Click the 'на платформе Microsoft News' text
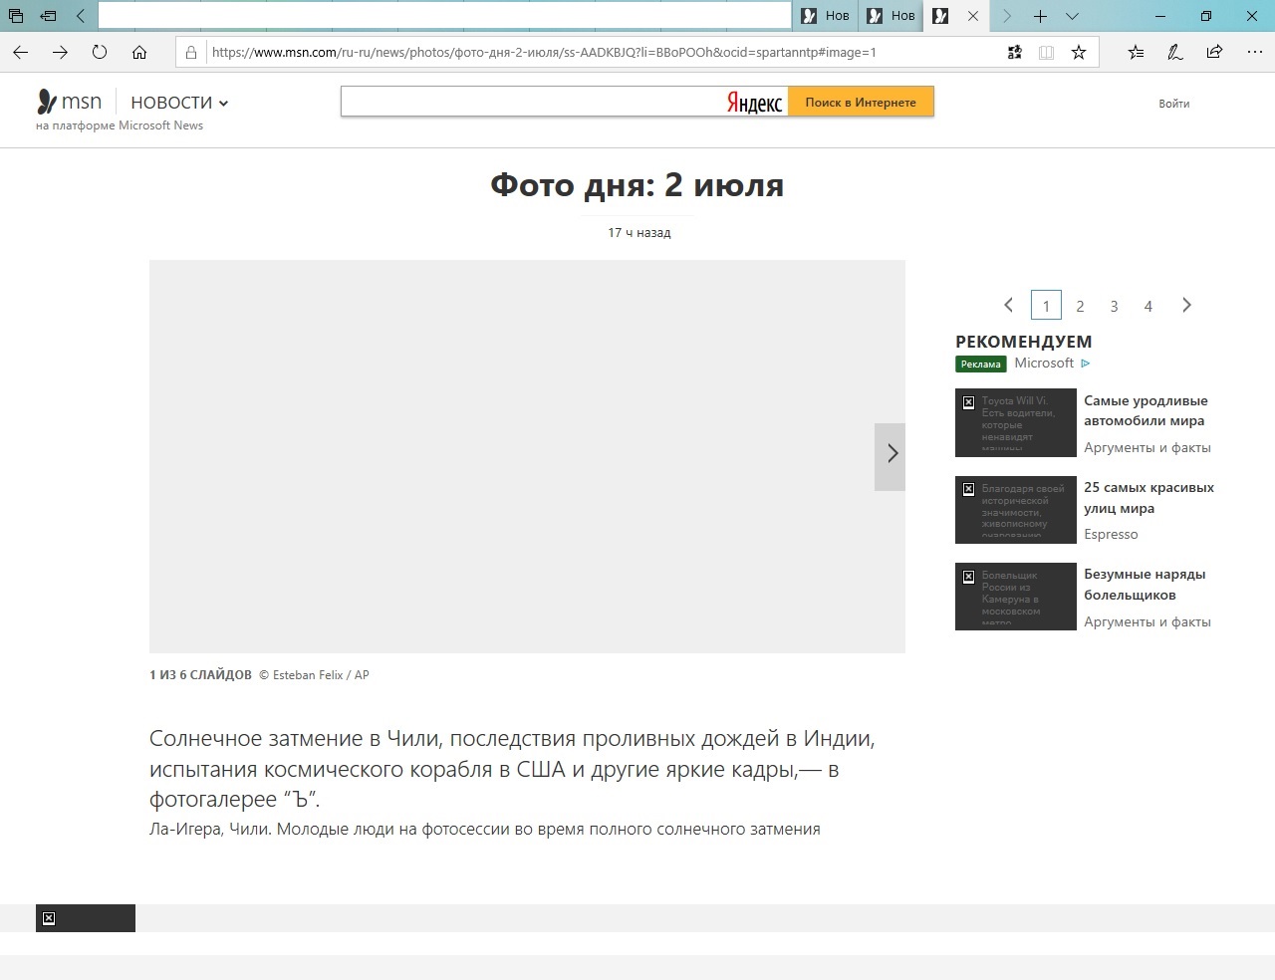Screen dimensions: 1275x980 120,125
